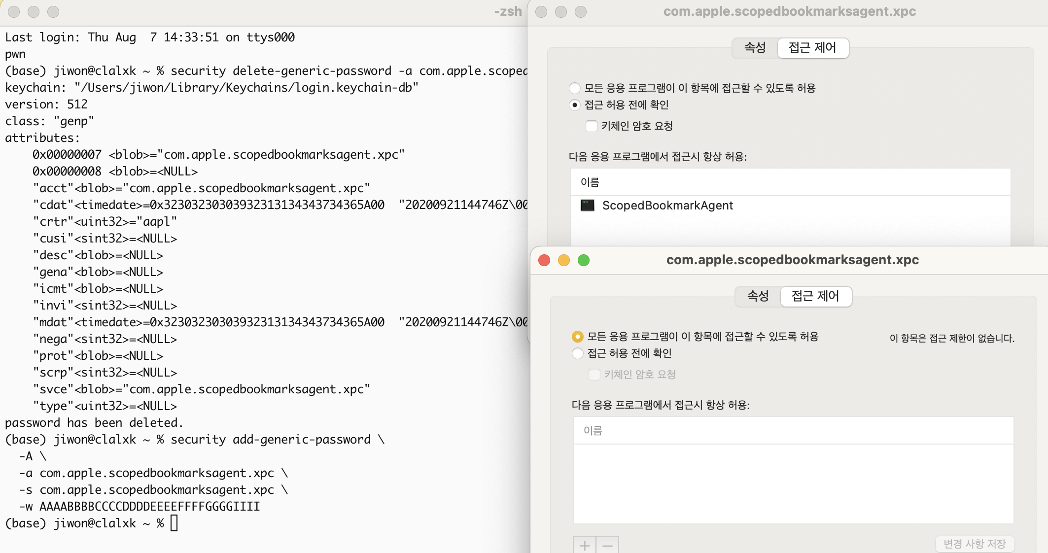The width and height of the screenshot is (1048, 553).
Task: Switch to '속성' tab in back window
Action: tap(755, 48)
